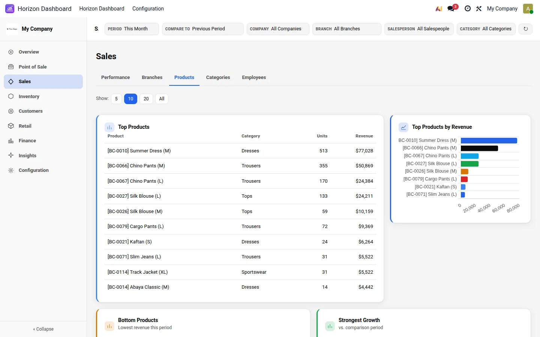The image size is (540, 337).
Task: Open the chat messages icon with the red badge
Action: click(451, 9)
